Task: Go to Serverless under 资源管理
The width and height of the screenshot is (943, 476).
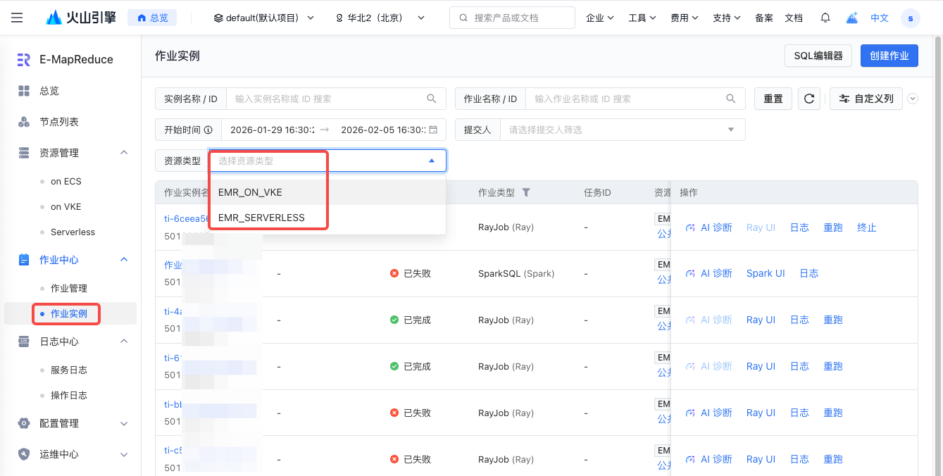Action: click(73, 232)
